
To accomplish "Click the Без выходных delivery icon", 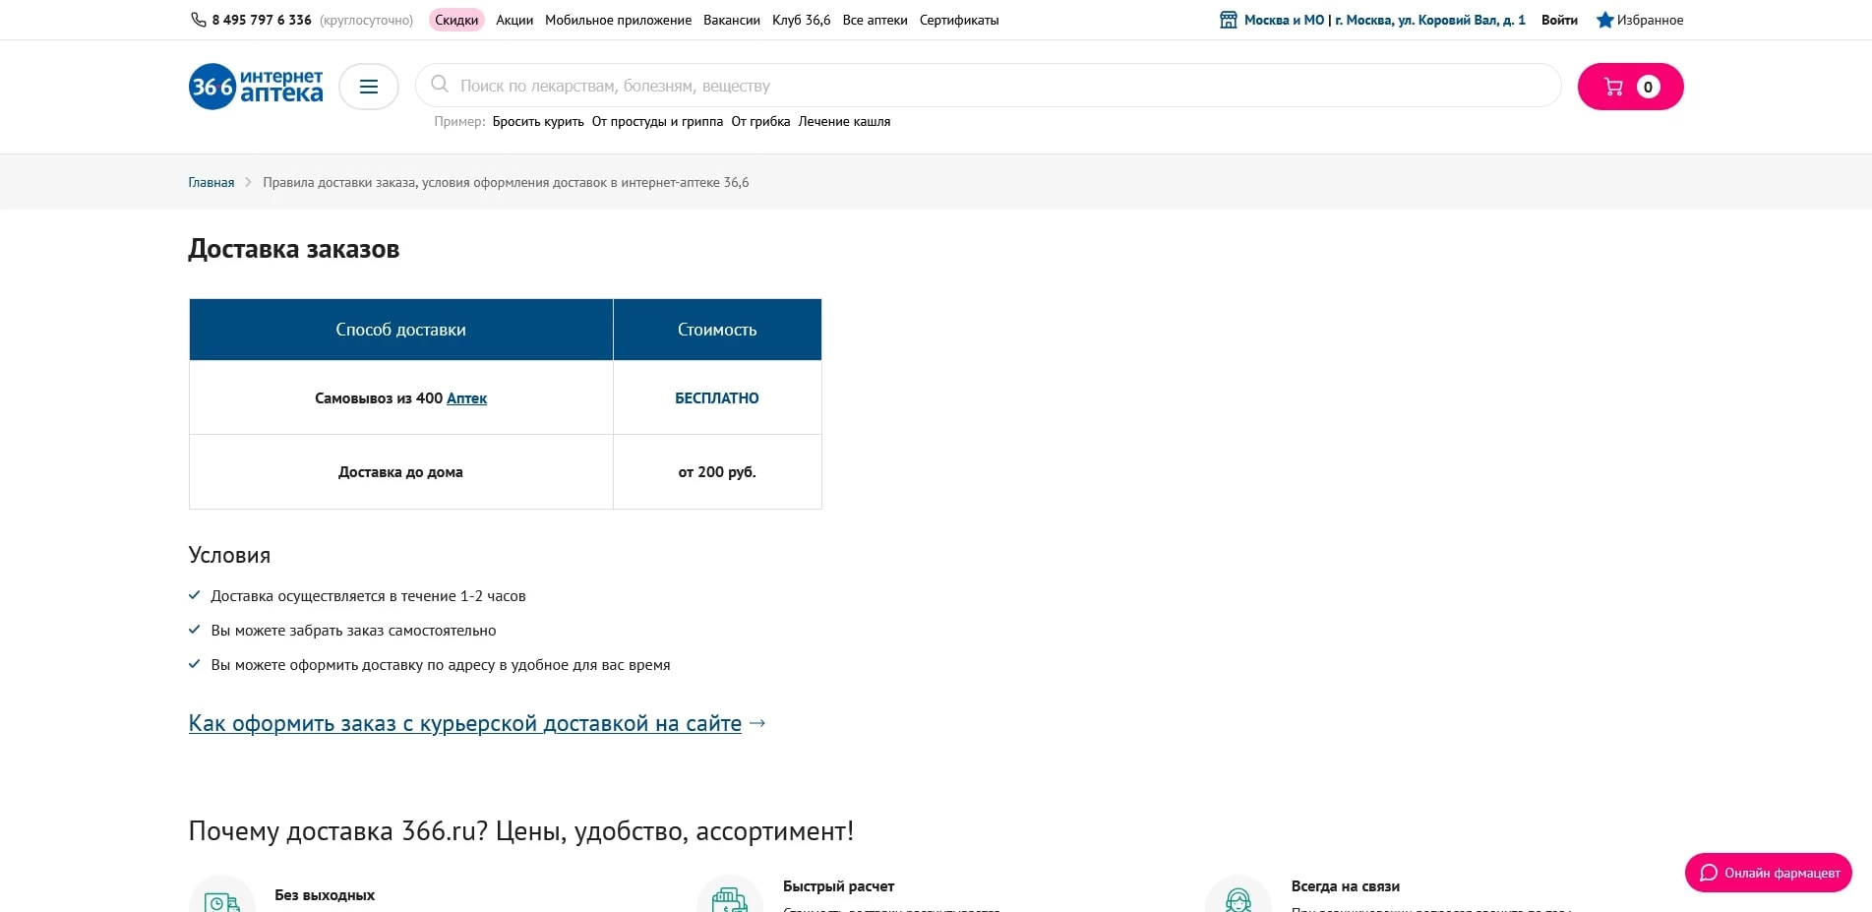I will 222,899.
